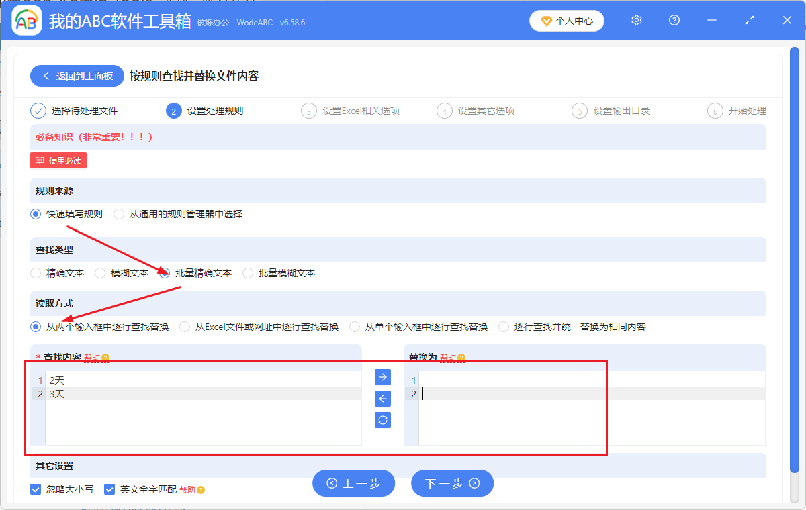Viewport: 806px width, 510px height.
Task: Click the right arrow transfer icon
Action: coord(382,377)
